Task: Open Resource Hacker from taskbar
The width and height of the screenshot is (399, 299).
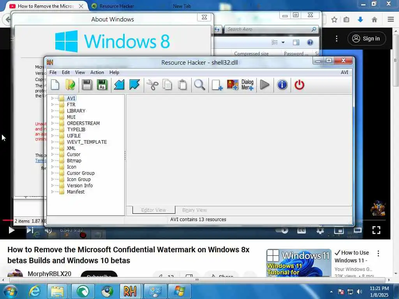Action: click(x=130, y=291)
